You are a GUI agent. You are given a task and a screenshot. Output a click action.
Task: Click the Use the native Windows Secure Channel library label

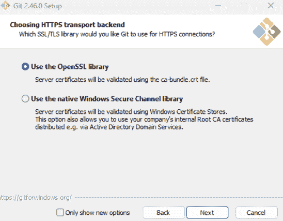coord(107,99)
